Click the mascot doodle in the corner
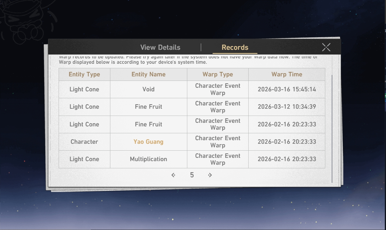 tap(27, 19)
